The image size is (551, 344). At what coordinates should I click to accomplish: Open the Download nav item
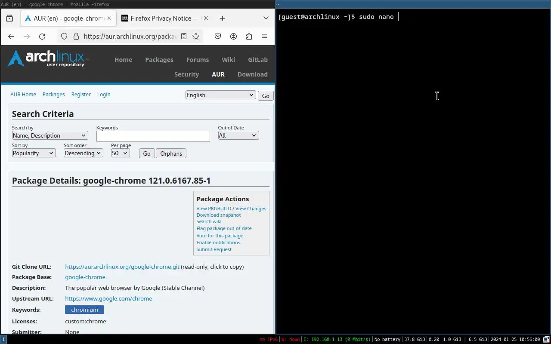point(253,74)
